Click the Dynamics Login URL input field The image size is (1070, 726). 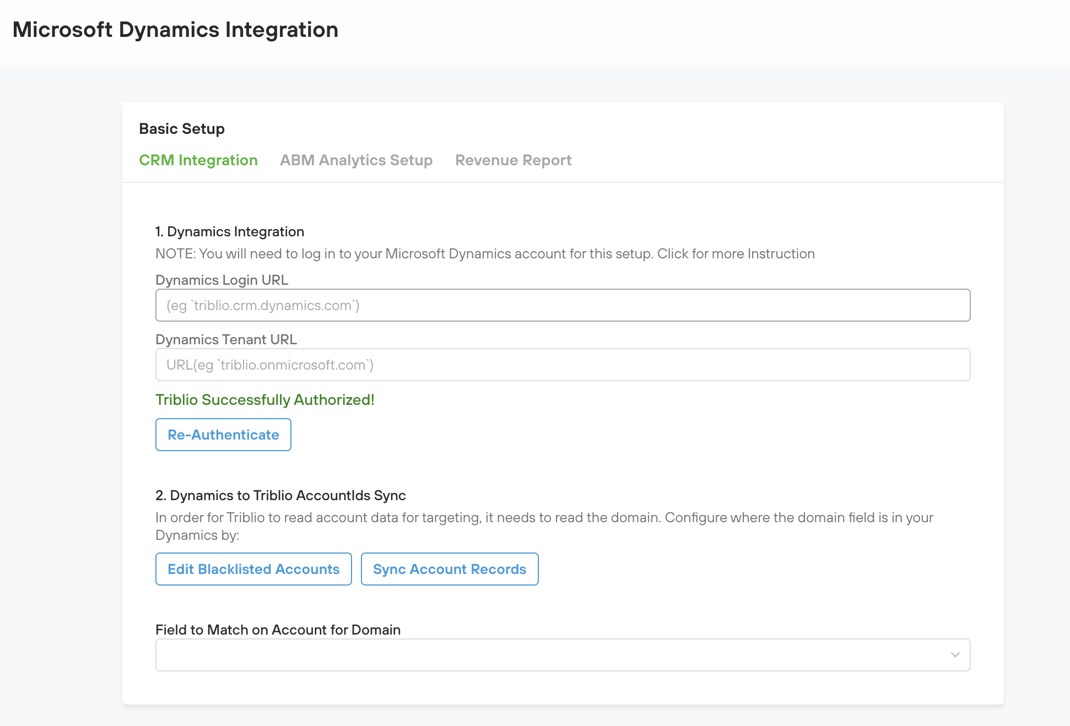pos(562,305)
